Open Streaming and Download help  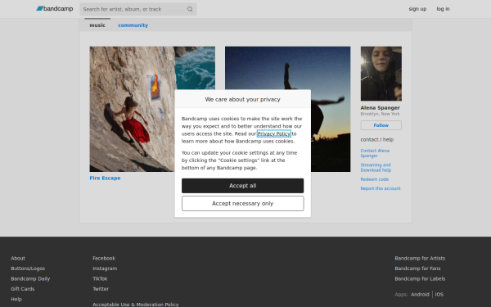point(376,168)
